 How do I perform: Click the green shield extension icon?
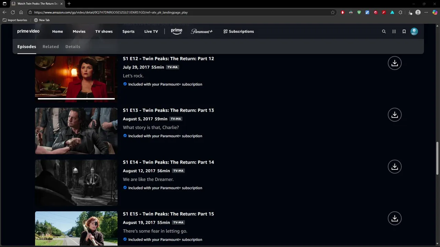tap(359, 12)
